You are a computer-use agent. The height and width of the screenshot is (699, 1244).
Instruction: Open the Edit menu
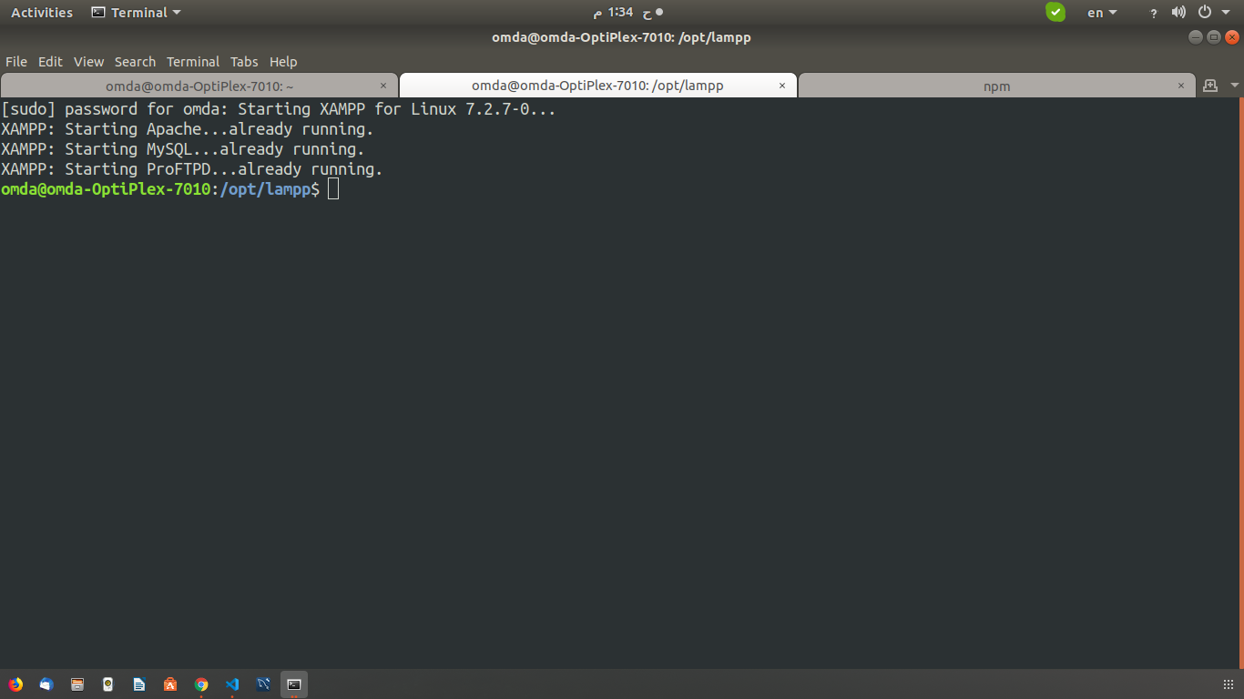coord(50,62)
